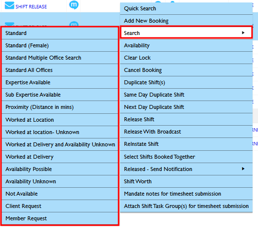
Task: Select Standard (Female) search option
Action: point(60,45)
